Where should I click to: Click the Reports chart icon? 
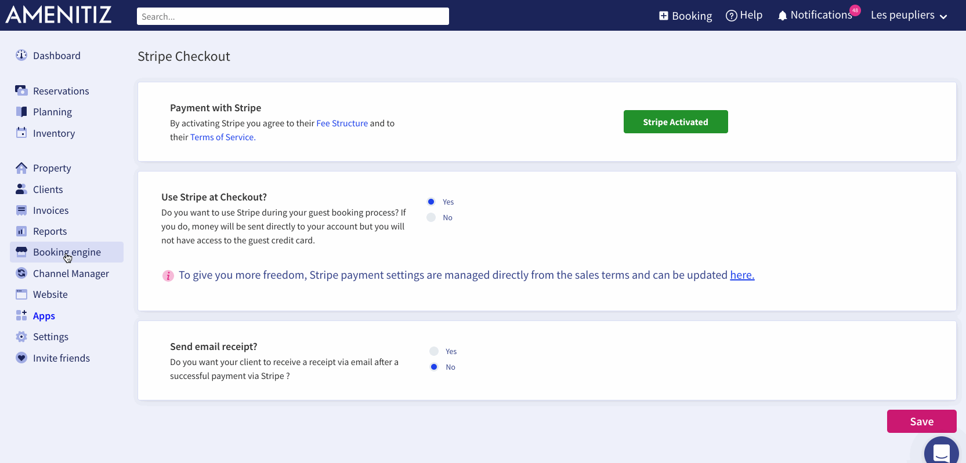tap(21, 231)
